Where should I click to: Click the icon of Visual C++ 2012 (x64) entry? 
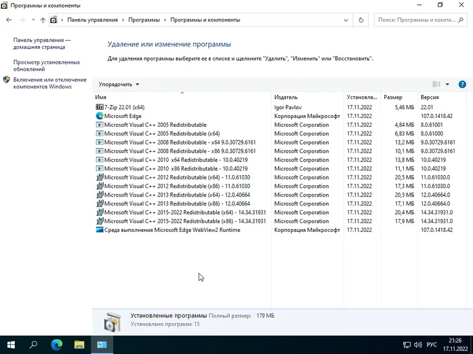[99, 178]
